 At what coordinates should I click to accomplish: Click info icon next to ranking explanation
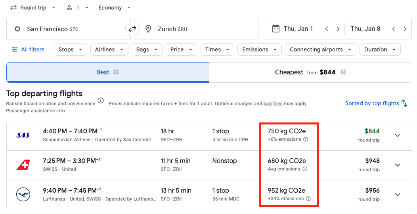click(101, 100)
